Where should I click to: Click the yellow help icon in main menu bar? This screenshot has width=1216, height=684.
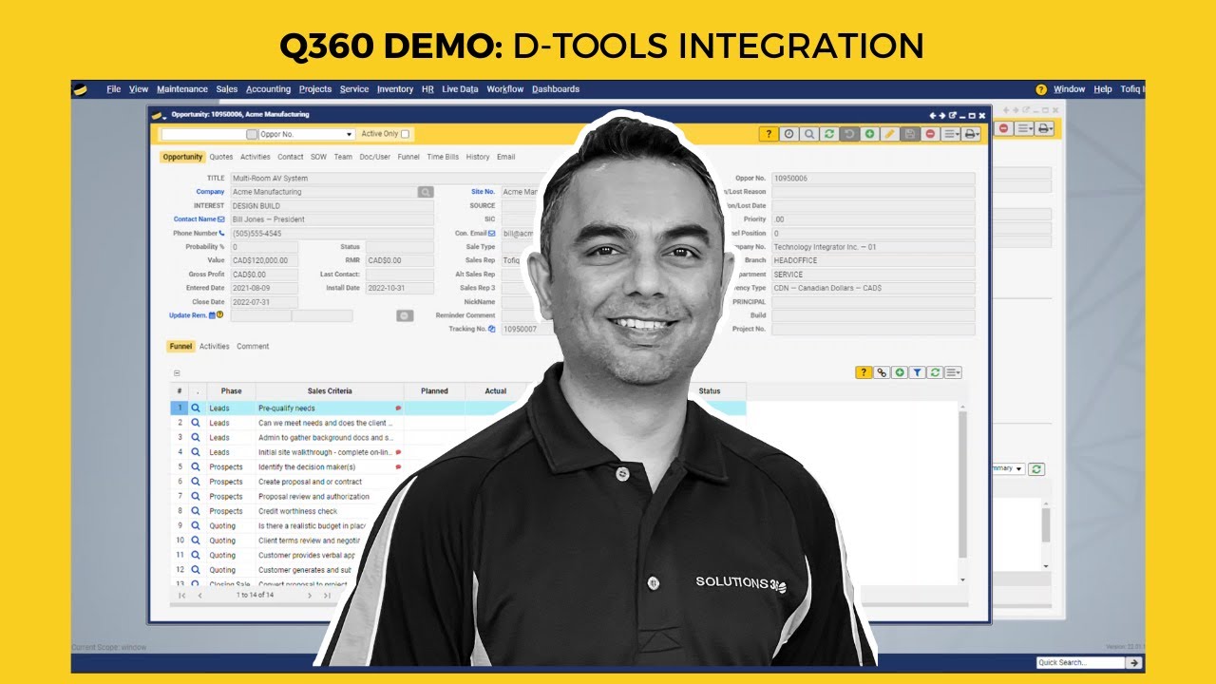coord(1041,89)
